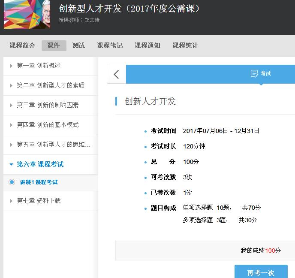Click the 再考一次 retake button

pyautogui.click(x=261, y=272)
